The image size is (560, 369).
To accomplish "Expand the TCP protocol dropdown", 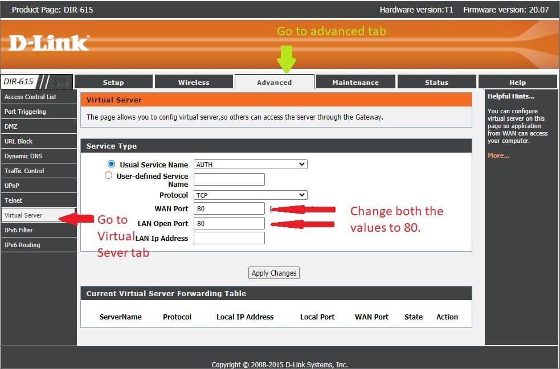I will coord(250,195).
